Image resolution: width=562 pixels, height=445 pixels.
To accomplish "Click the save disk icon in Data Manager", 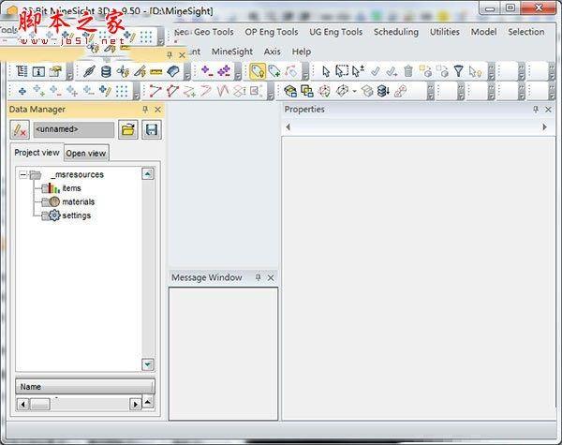I will tap(152, 129).
